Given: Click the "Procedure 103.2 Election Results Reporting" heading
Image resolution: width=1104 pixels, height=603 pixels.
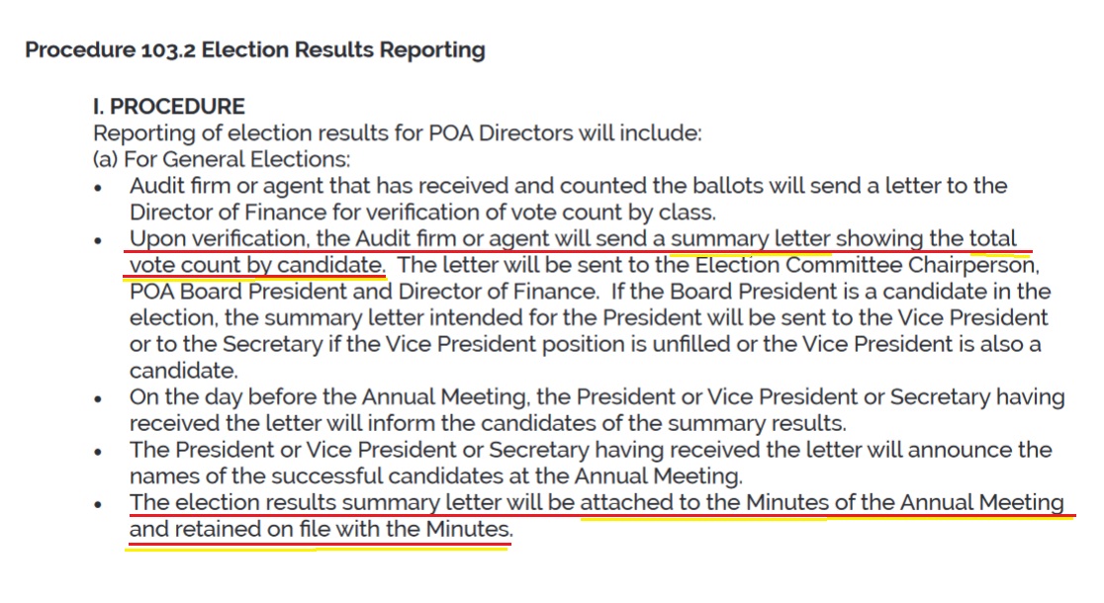Looking at the screenshot, I should click(255, 49).
